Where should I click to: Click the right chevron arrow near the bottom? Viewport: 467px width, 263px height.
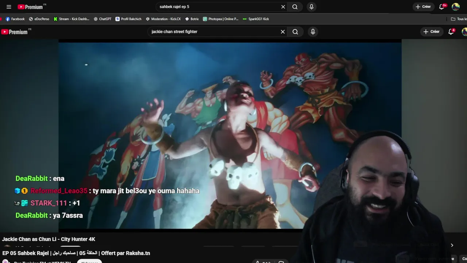click(x=452, y=245)
